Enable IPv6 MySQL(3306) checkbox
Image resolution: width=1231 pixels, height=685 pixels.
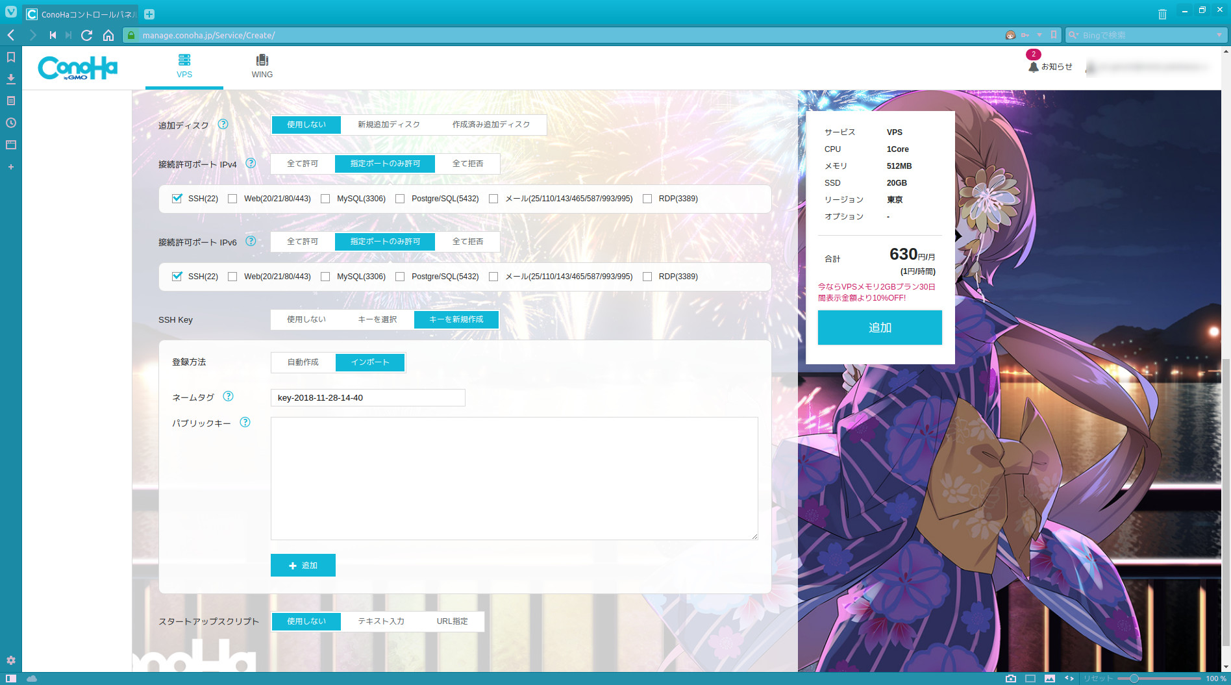tap(325, 277)
